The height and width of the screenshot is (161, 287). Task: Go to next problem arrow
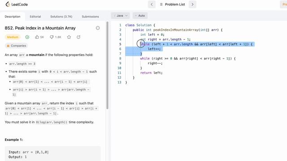192,4
